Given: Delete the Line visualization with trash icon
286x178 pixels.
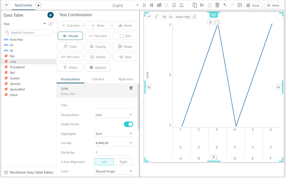Looking at the screenshot, I should point(131,88).
